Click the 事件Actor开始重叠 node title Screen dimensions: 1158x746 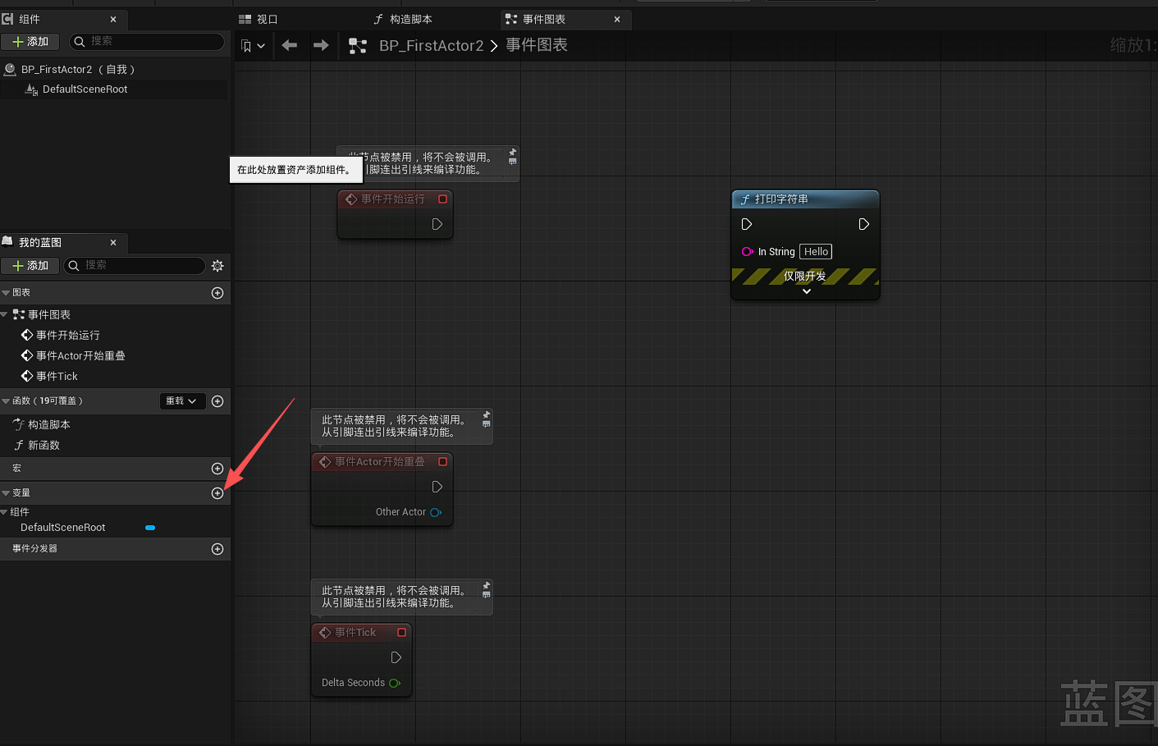tap(380, 462)
